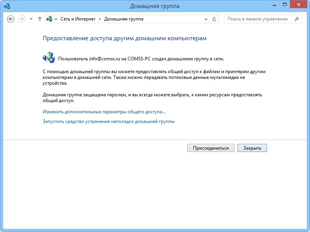310x232 pixels.
Task: Minimize the Домашняя группа window
Action: pos(274,5)
